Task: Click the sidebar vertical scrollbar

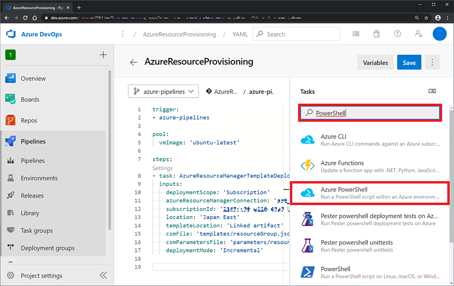Action: 109,150
